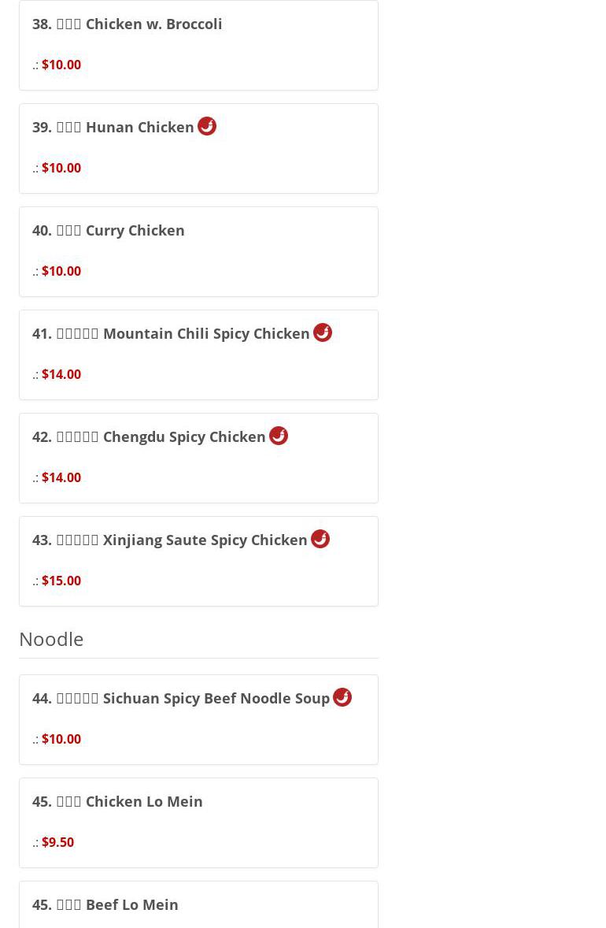This screenshot has height=928, width=606.
Task: Click spicy icon on Sichuan Spicy Beef Noodle Soup
Action: (x=342, y=697)
